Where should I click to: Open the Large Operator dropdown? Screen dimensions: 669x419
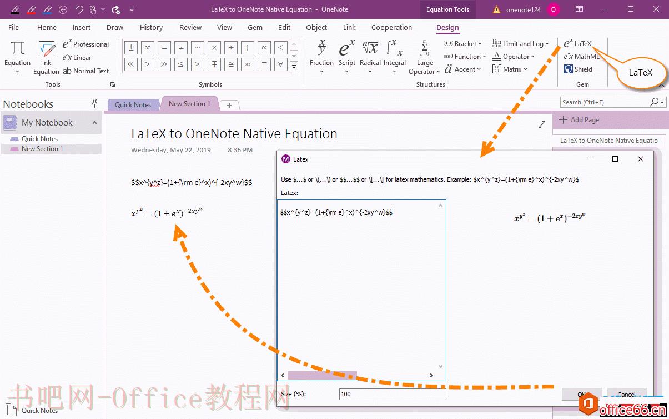coord(425,57)
